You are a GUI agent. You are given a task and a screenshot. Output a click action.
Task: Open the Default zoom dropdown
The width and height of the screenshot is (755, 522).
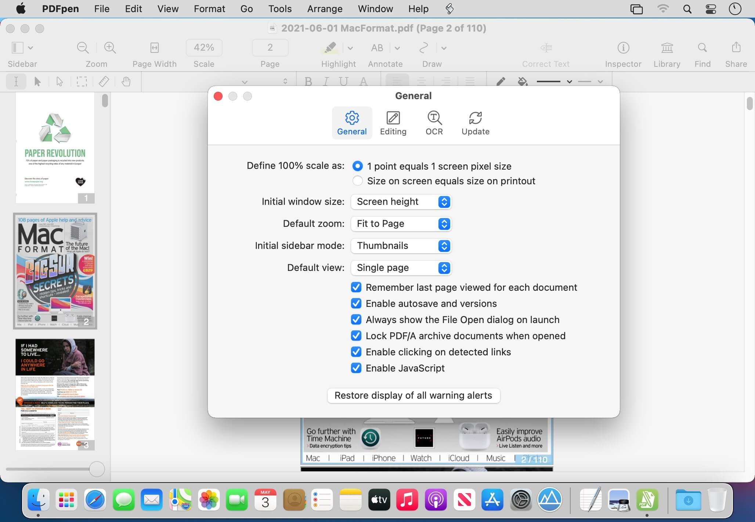click(x=401, y=224)
